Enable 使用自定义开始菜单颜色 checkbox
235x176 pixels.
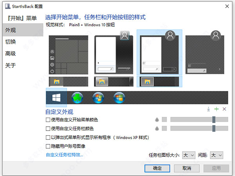click(x=48, y=120)
